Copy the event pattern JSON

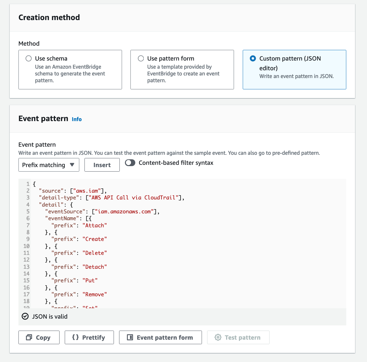tap(39, 337)
